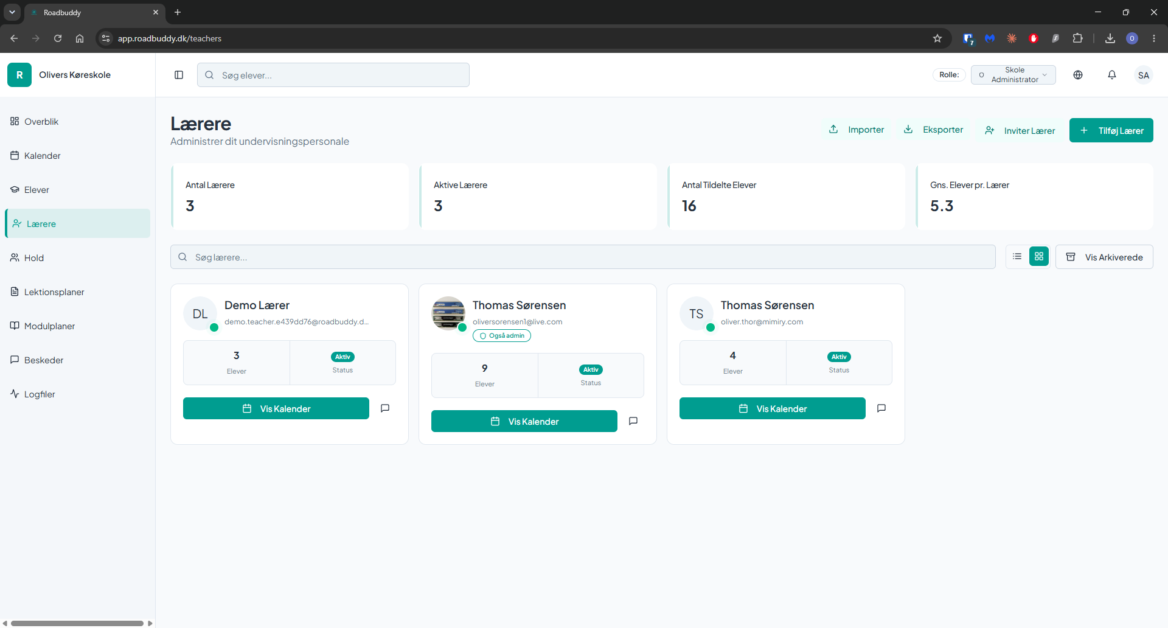
Task: Click the SA user avatar
Action: pos(1144,75)
